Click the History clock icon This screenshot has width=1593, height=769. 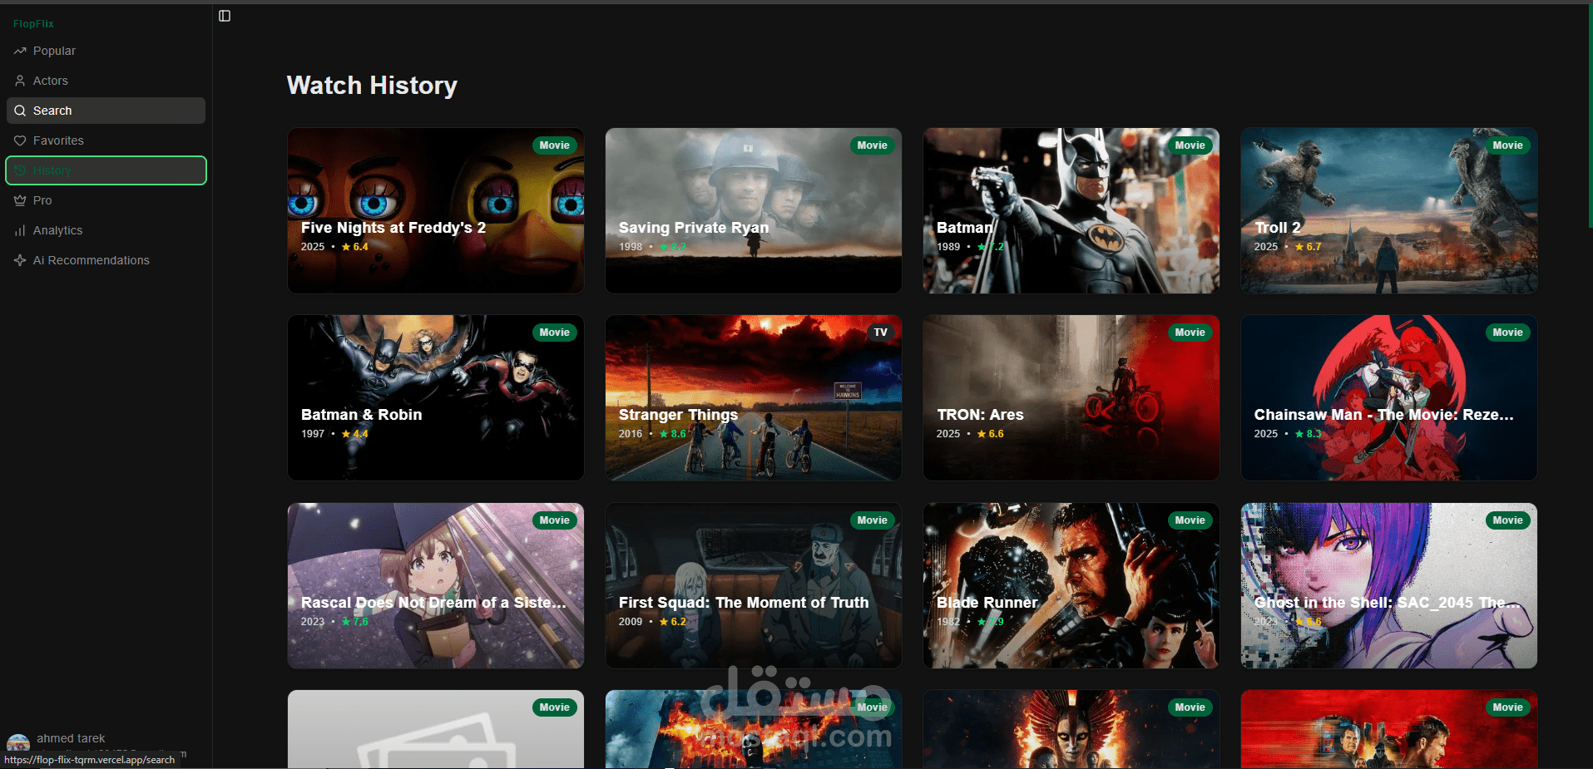[x=20, y=170]
